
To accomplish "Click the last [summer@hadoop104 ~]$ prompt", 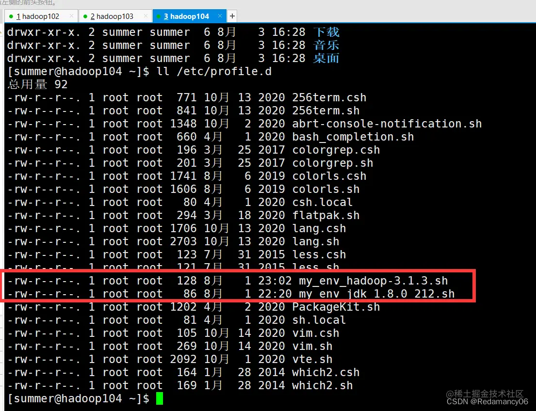I will (78, 398).
